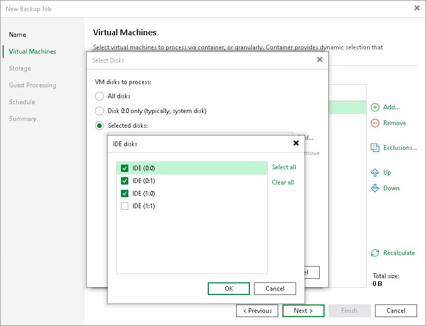The width and height of the screenshot is (426, 326).
Task: Click the Up arrow icon
Action: [x=375, y=172]
